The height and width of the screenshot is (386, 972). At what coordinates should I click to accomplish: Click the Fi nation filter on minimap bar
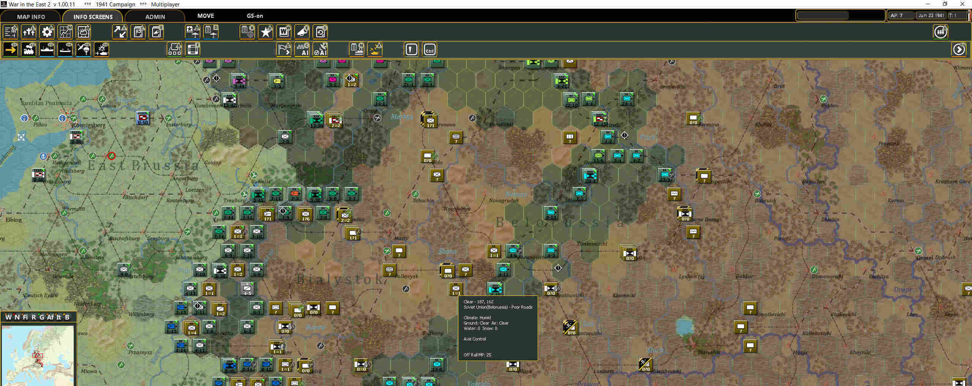point(25,317)
